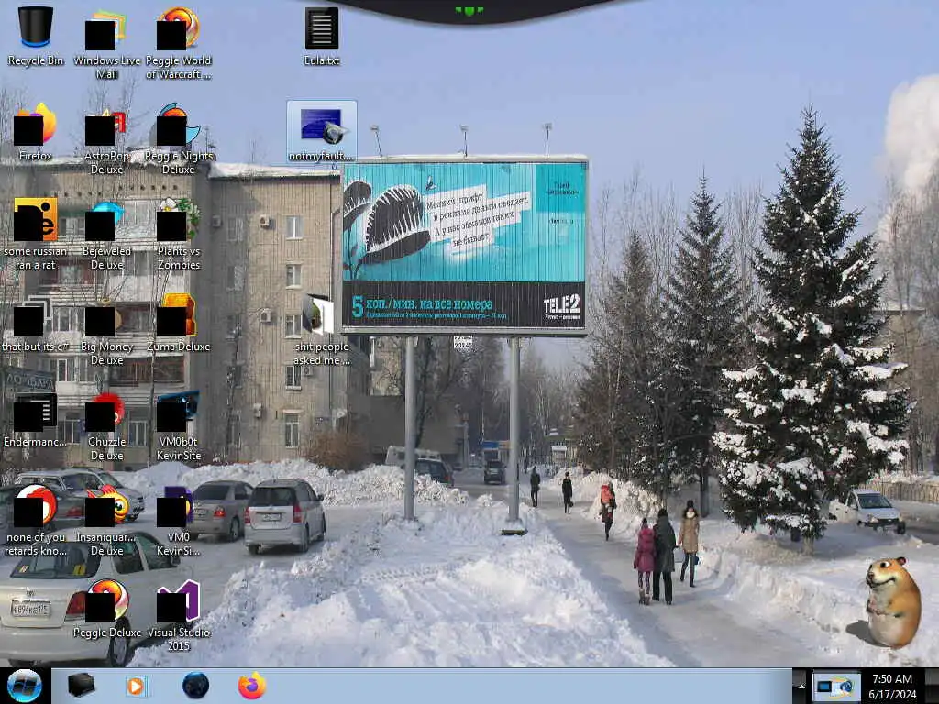
Task: Click the show desktop strip on taskbar
Action: (932, 686)
